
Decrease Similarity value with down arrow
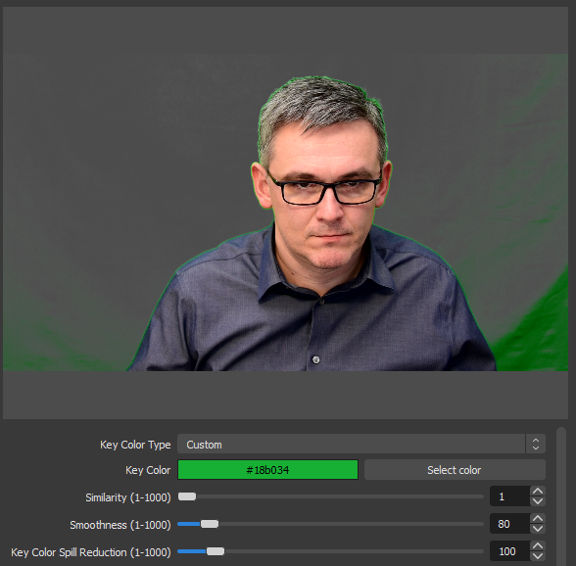pos(538,501)
